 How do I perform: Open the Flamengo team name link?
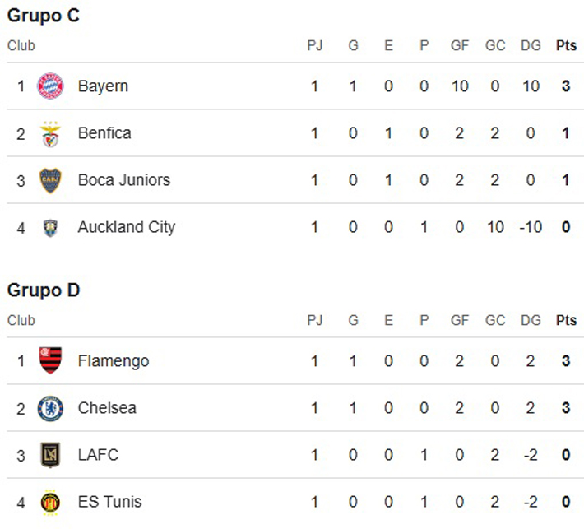114,361
